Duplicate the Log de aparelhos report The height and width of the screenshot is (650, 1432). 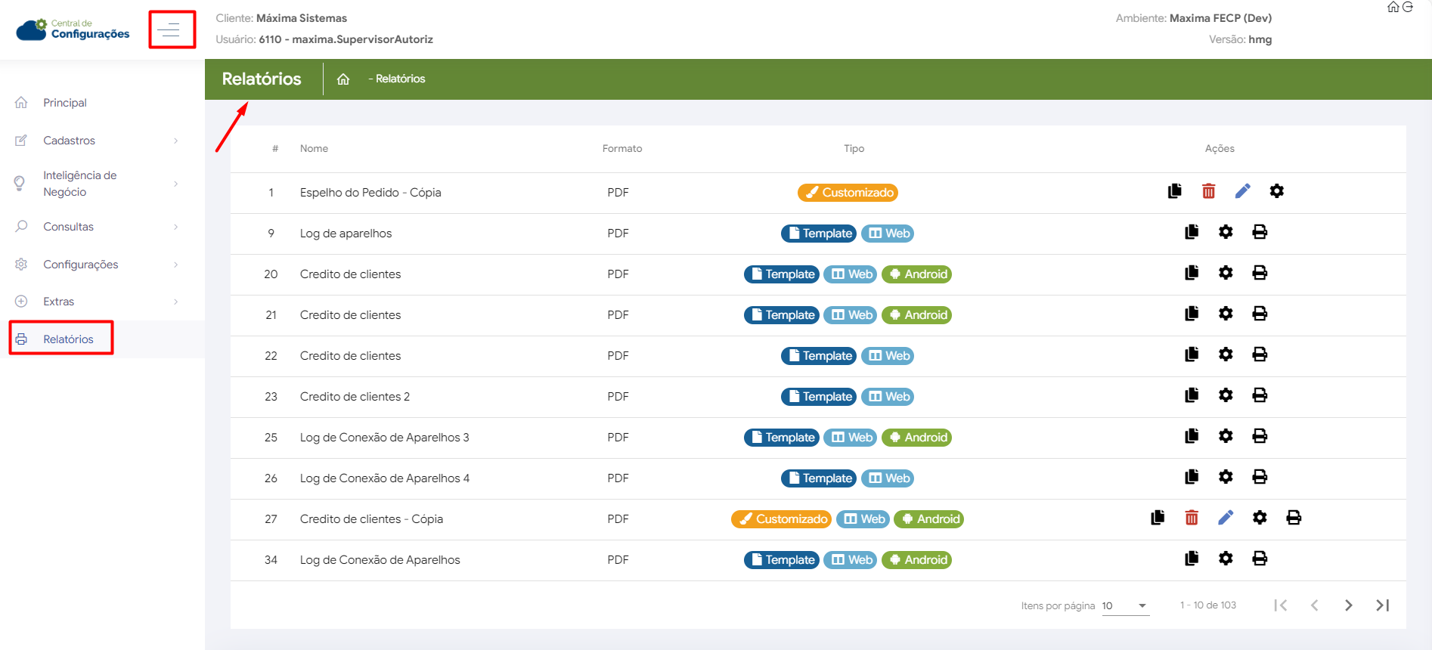point(1192,232)
